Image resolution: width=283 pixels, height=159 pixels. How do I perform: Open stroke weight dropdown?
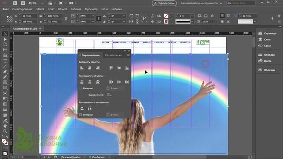pyautogui.click(x=192, y=16)
